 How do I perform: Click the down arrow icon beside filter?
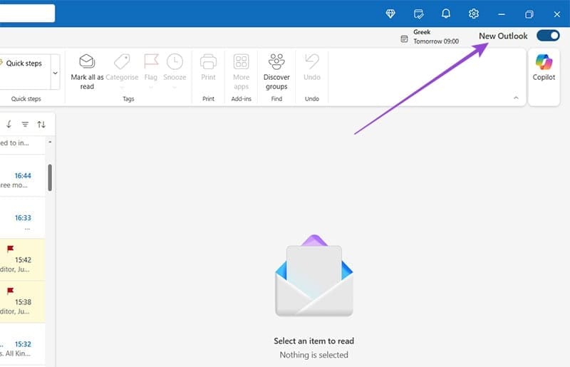click(x=9, y=125)
